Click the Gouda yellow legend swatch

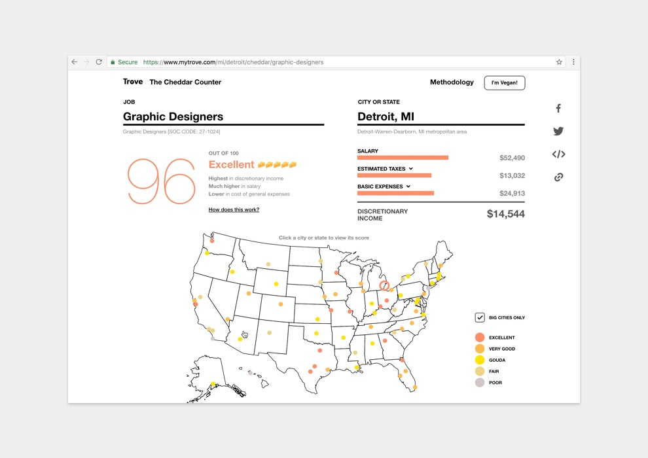479,360
